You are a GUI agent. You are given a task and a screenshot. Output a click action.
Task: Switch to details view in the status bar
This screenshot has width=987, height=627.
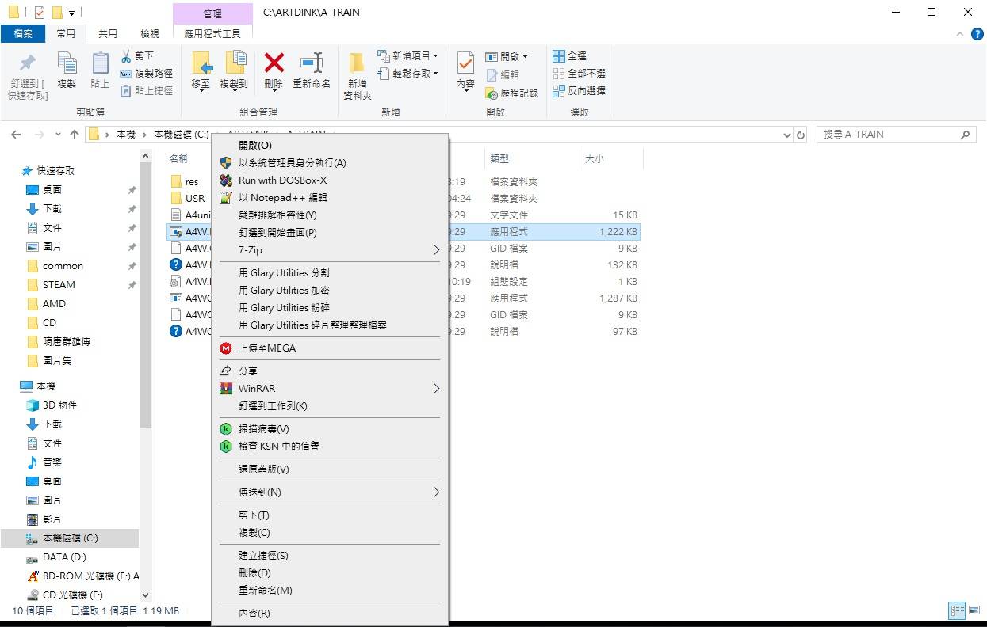[x=957, y=611]
